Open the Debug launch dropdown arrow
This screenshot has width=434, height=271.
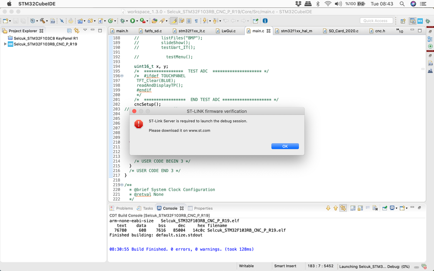point(127,21)
